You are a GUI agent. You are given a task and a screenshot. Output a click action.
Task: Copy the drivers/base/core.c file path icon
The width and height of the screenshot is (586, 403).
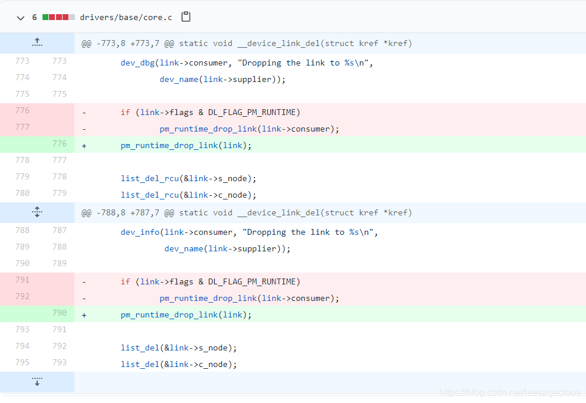[186, 17]
